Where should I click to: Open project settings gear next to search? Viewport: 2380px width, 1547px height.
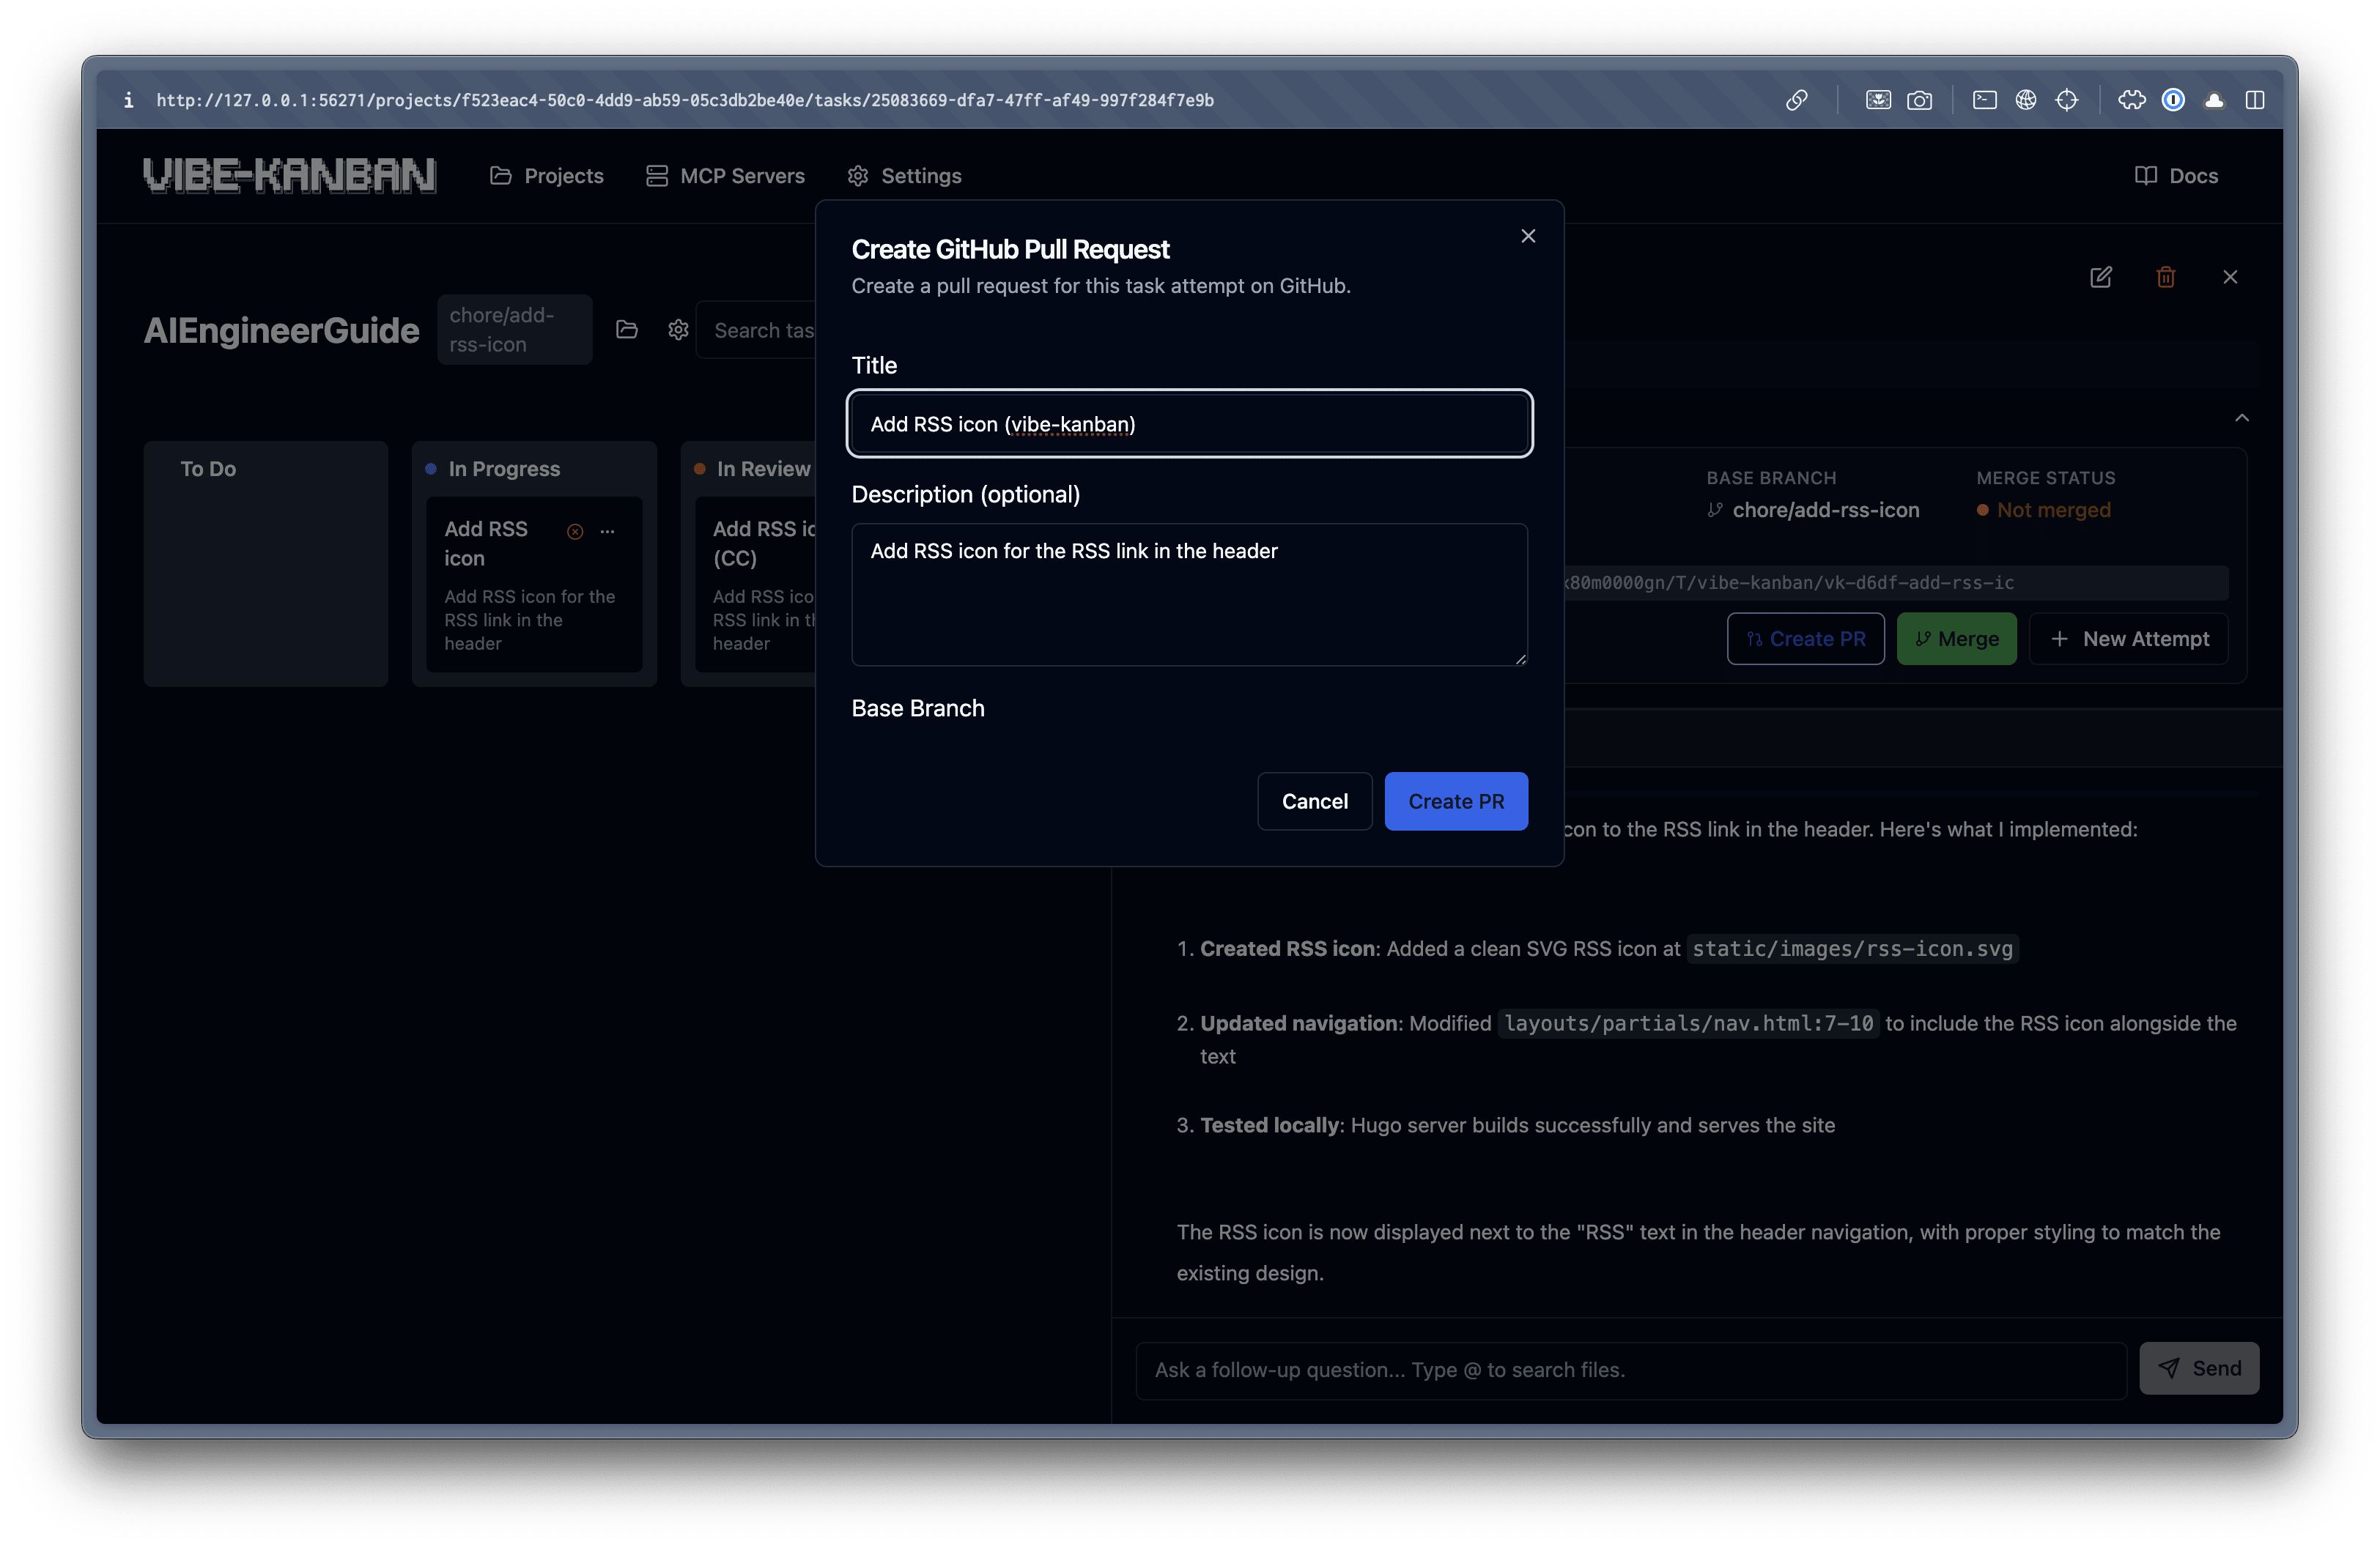(678, 330)
